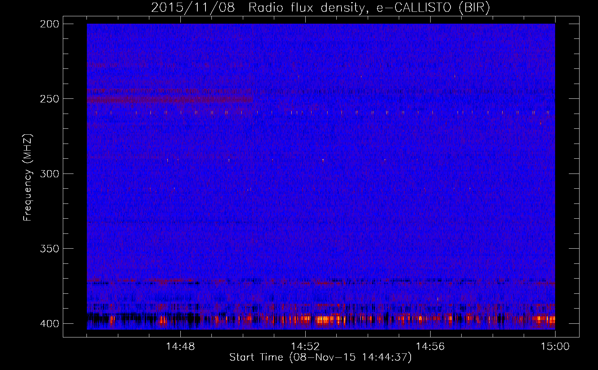Image resolution: width=598 pixels, height=370 pixels.
Task: Click the 'Frequency (MHZ)' axis label
Action: 27,177
